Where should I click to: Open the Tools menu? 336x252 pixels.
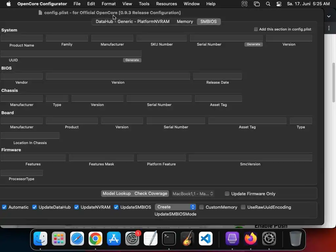coord(144,4)
